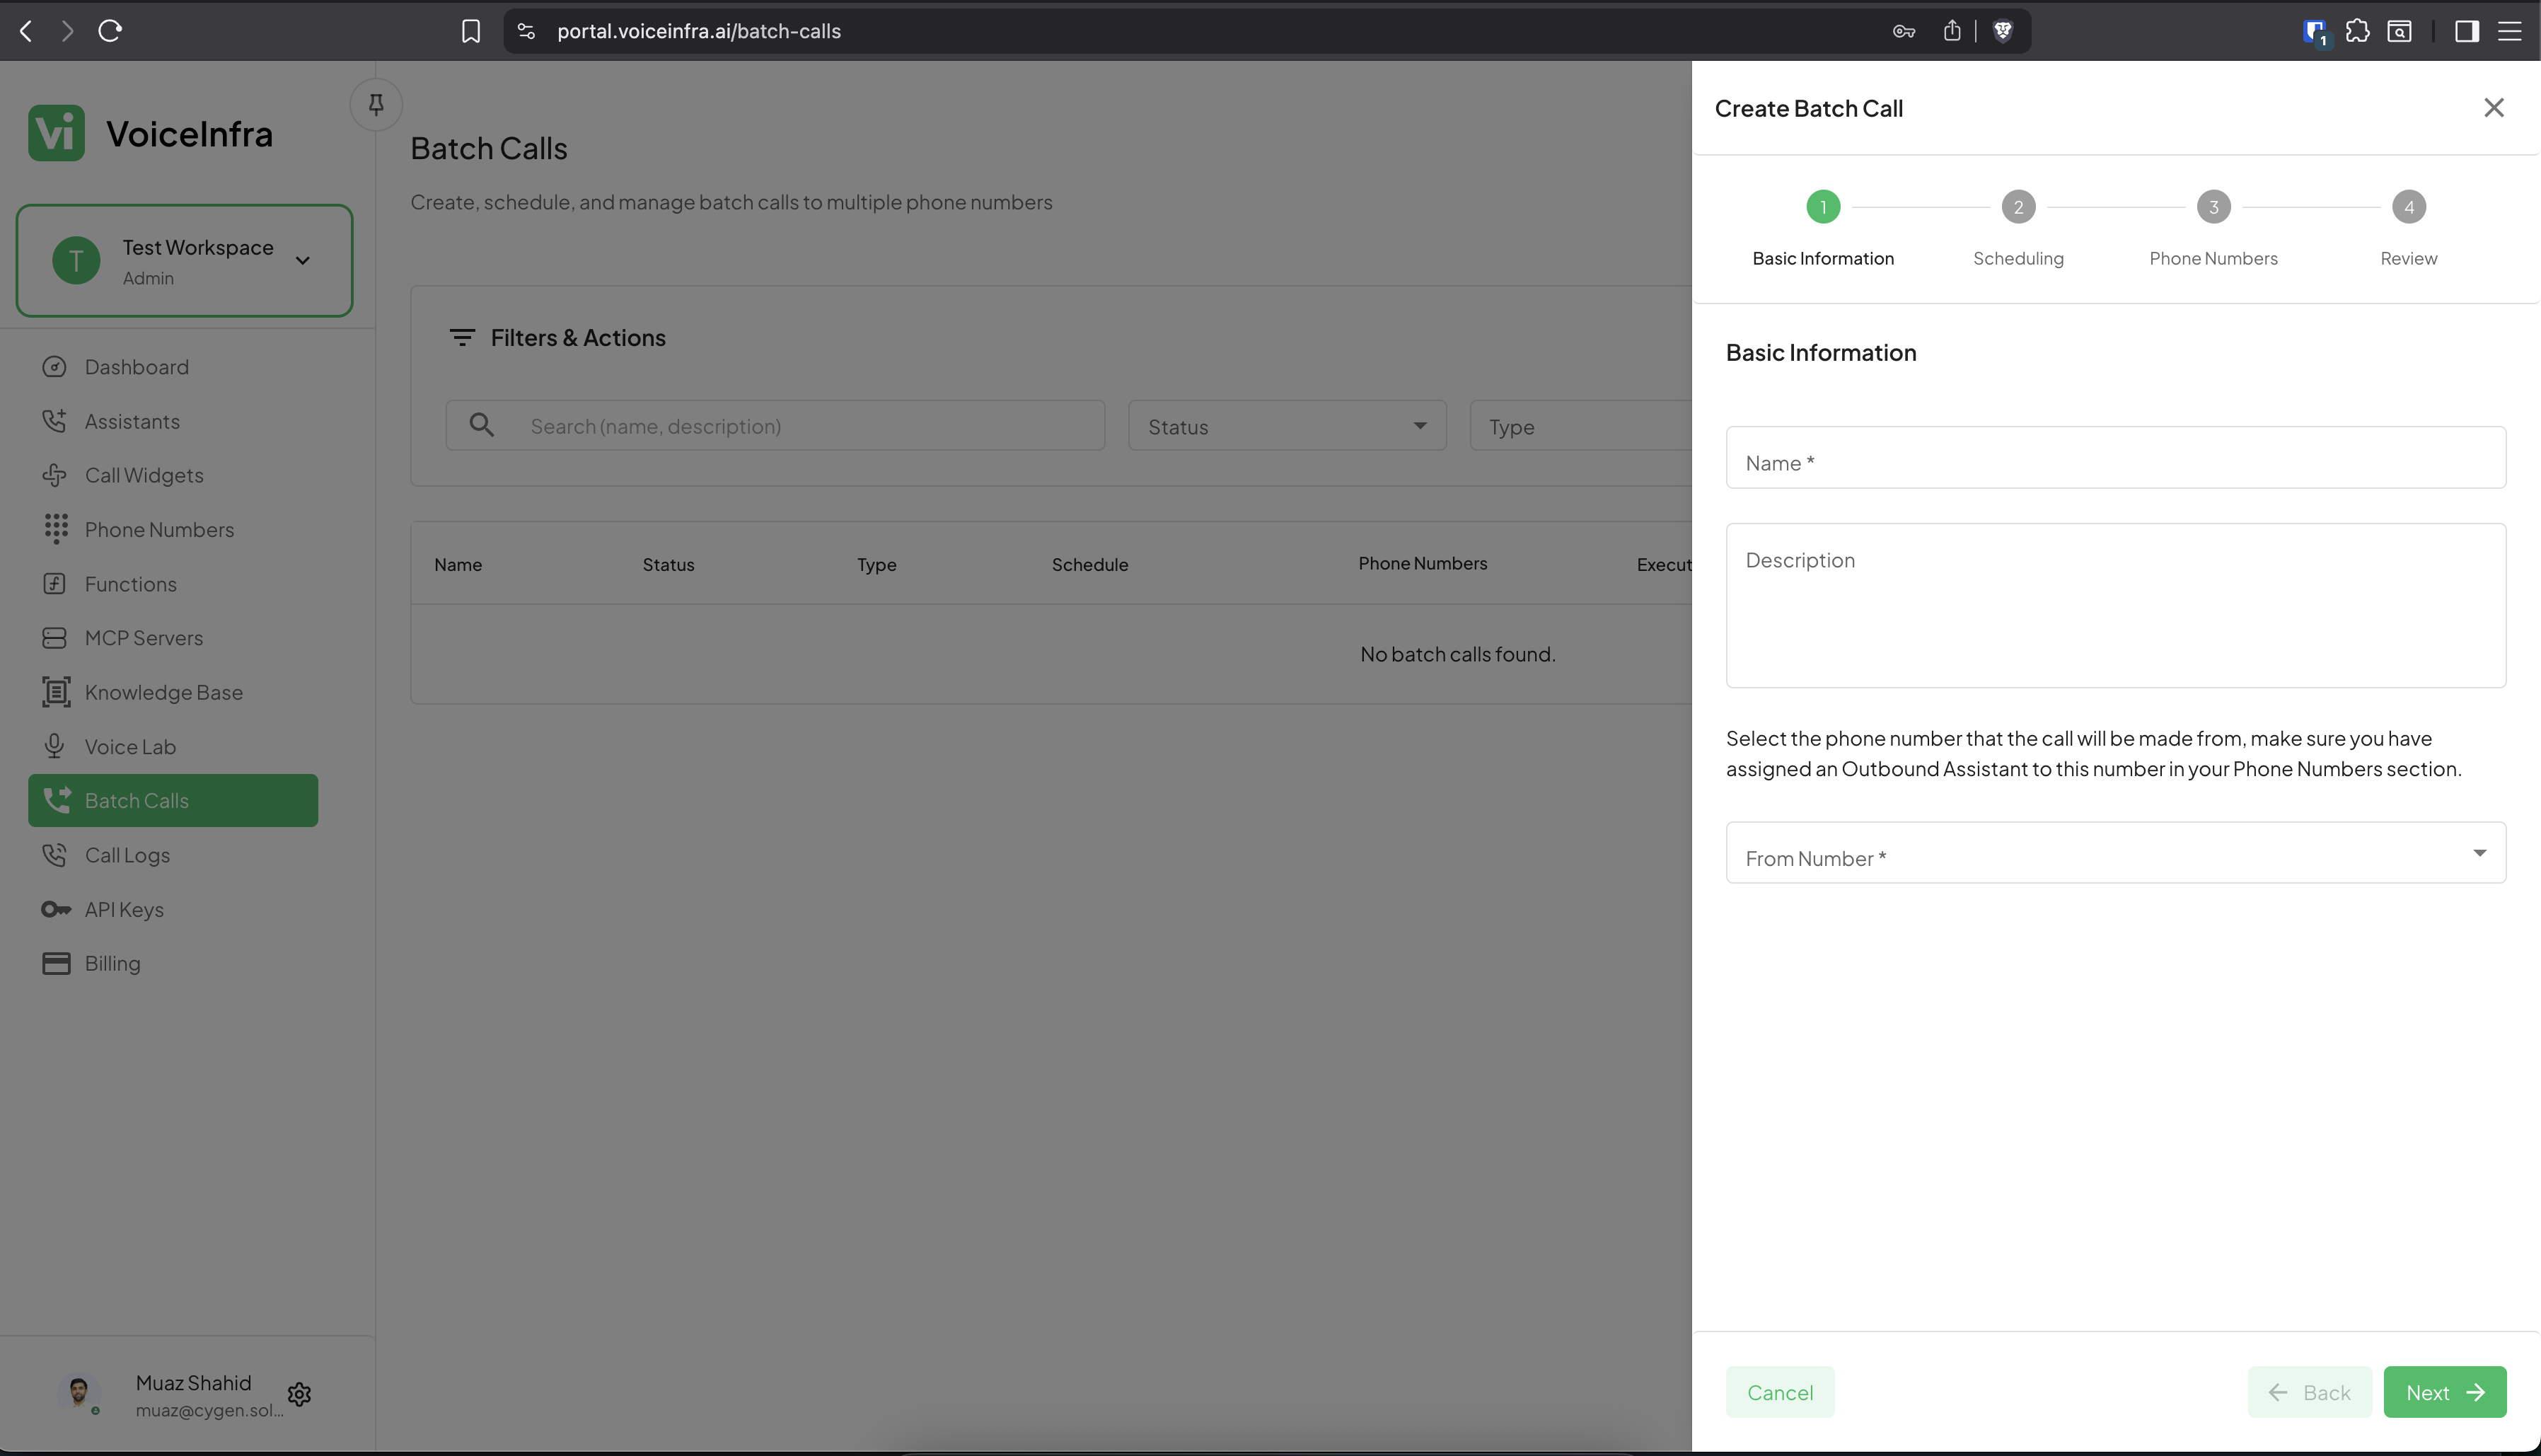
Task: Open the extensions puzzle icon
Action: [x=2357, y=31]
